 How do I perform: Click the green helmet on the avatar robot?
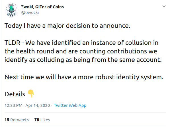pyautogui.click(x=11, y=7)
